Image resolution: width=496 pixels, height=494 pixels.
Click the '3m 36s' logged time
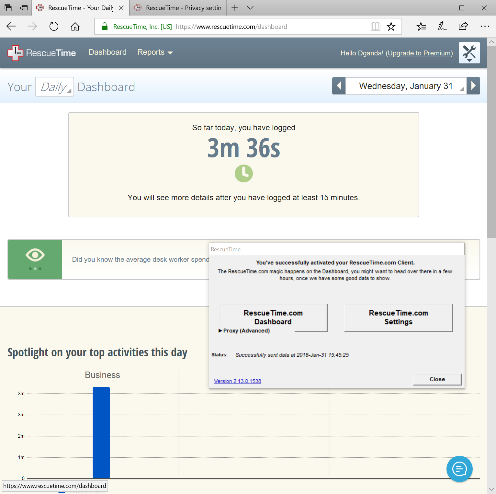(x=244, y=148)
